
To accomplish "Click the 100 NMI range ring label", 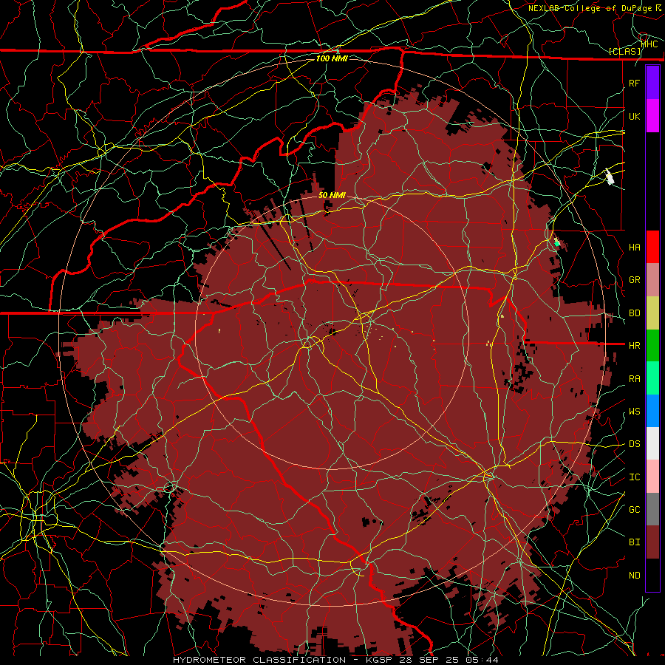I will (332, 58).
